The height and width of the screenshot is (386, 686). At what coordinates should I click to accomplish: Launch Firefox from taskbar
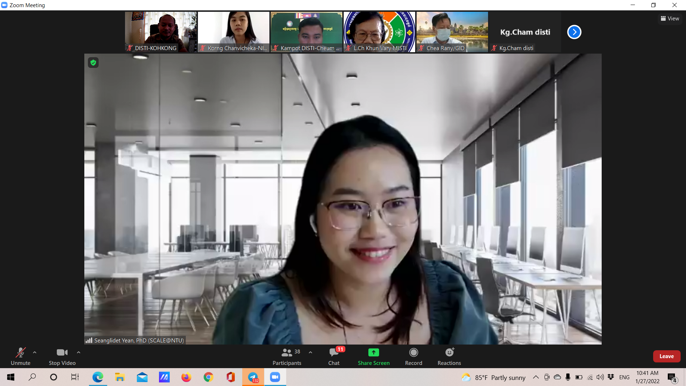pyautogui.click(x=186, y=377)
